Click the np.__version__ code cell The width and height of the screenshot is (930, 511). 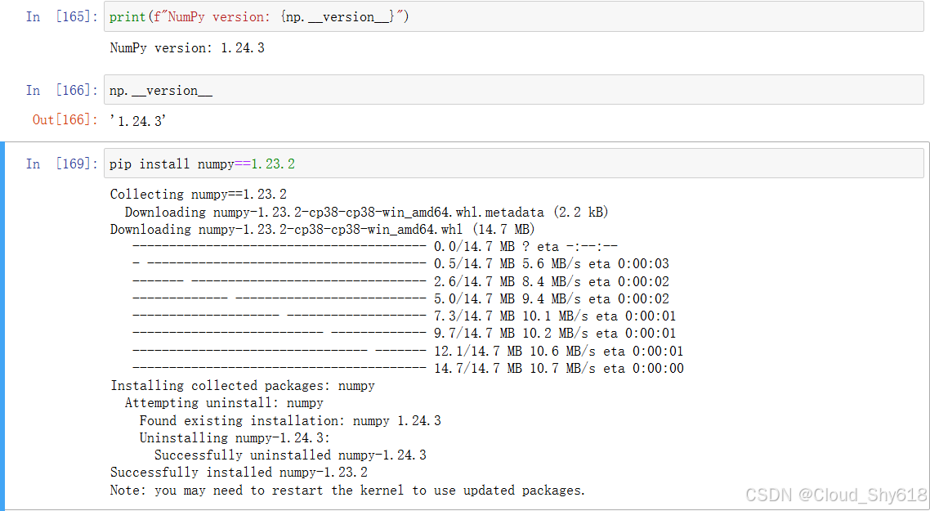(x=514, y=90)
